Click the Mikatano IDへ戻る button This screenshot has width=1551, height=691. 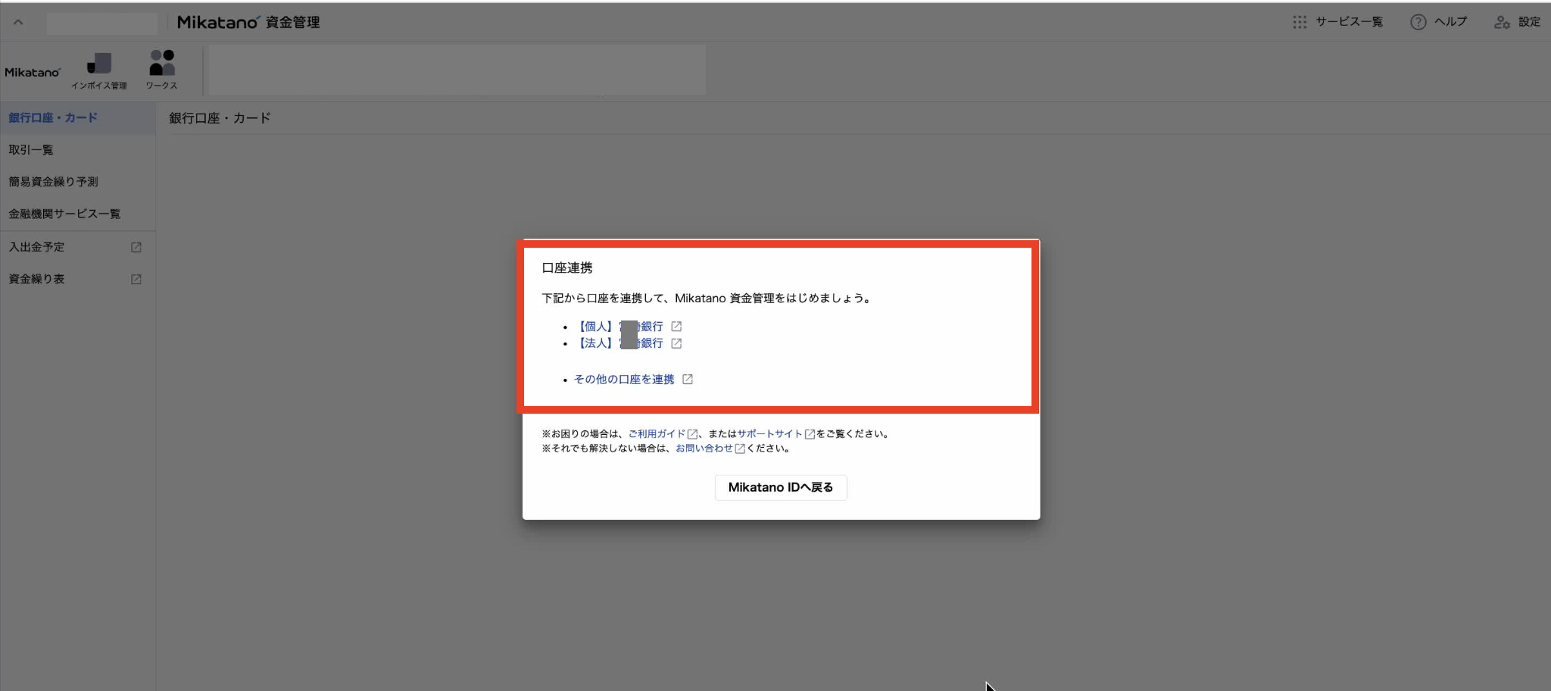(x=781, y=487)
